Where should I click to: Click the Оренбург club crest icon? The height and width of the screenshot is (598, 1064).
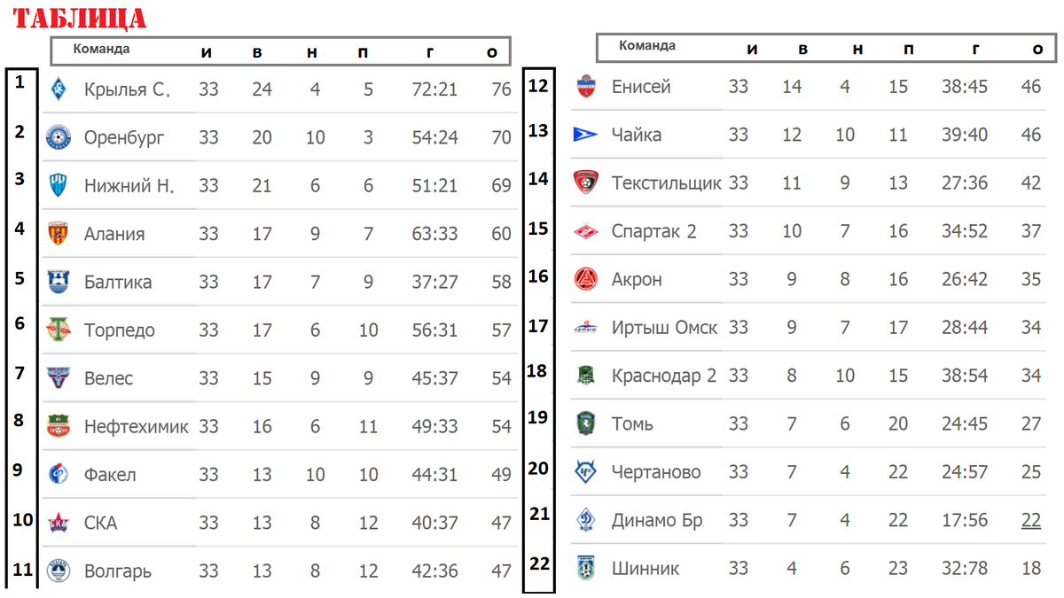click(x=58, y=137)
